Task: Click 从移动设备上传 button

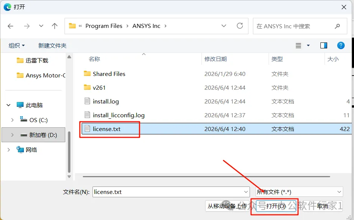Action: tap(227, 206)
